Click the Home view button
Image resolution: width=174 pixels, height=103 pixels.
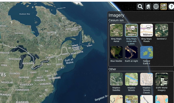pos(148,7)
